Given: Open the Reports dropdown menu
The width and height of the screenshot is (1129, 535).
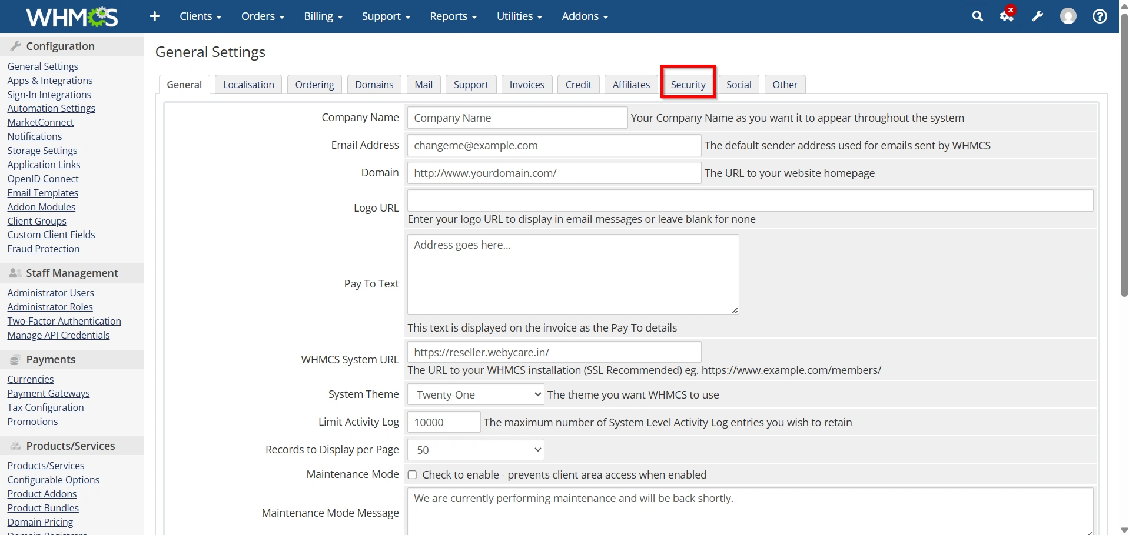Looking at the screenshot, I should click(453, 16).
